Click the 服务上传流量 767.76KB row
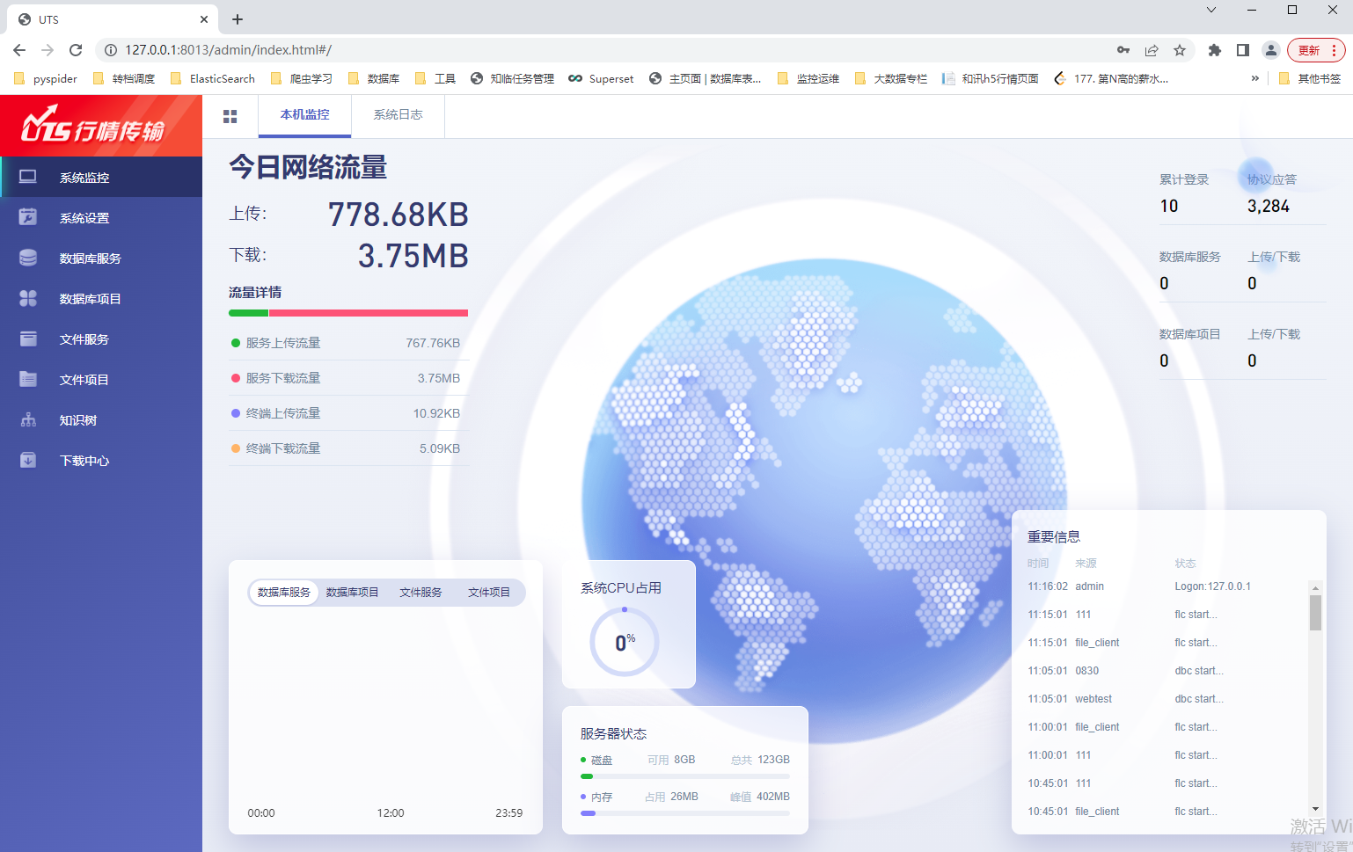1353x852 pixels. (348, 343)
